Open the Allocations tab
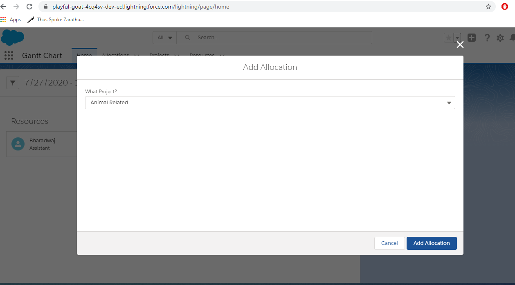 click(x=115, y=55)
